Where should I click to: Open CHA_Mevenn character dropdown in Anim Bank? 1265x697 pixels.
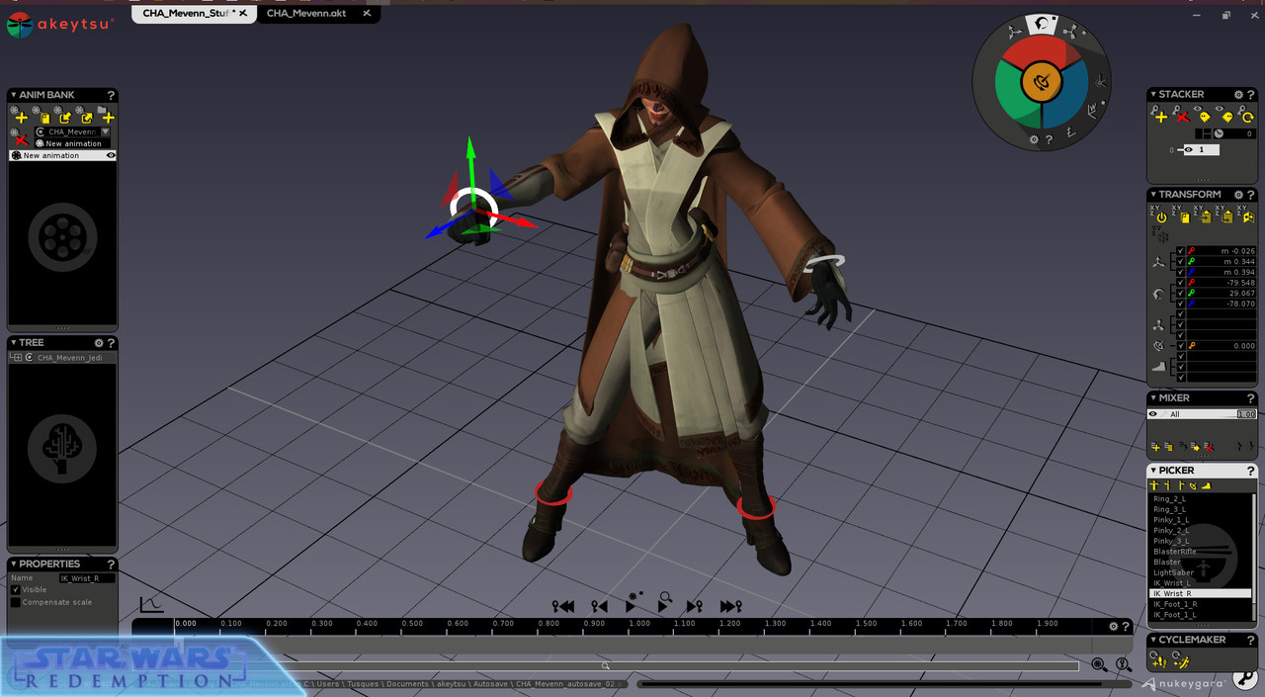pyautogui.click(x=105, y=131)
